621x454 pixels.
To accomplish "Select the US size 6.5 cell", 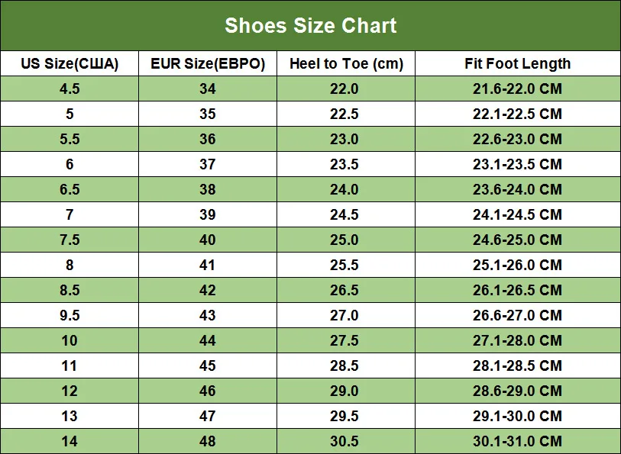I will (70, 189).
